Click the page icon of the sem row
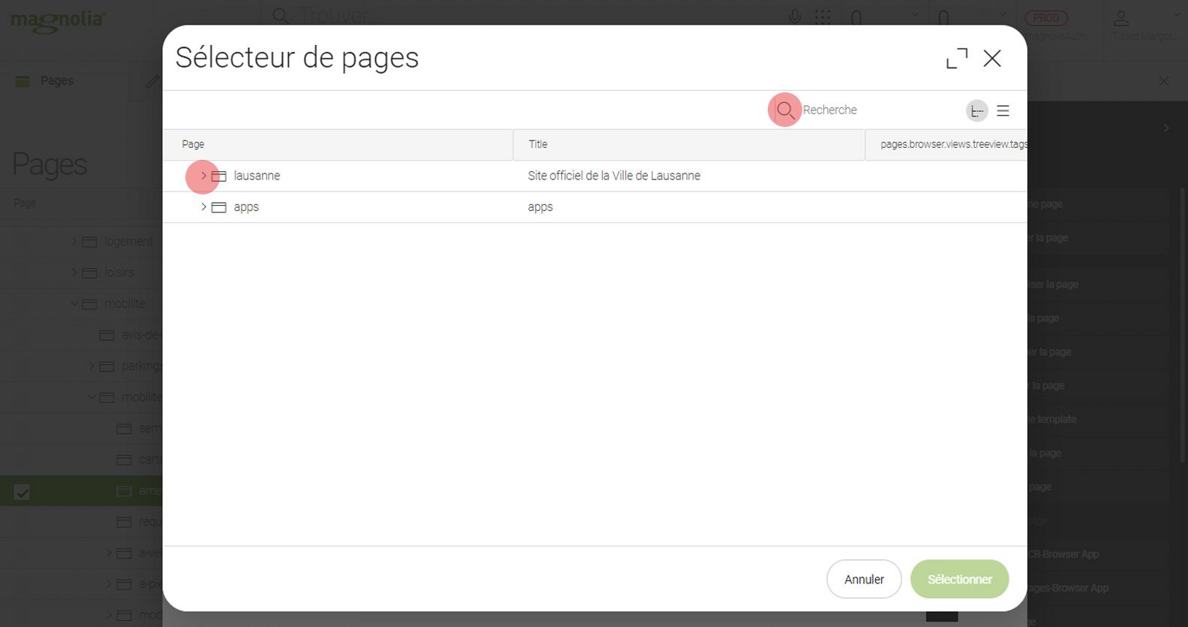Image resolution: width=1188 pixels, height=627 pixels. tap(125, 429)
